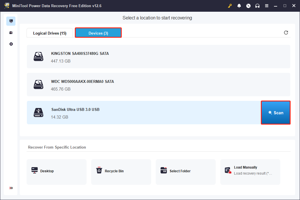The width and height of the screenshot is (300, 200).
Task: Click the refresh drives icon
Action: coord(286,33)
